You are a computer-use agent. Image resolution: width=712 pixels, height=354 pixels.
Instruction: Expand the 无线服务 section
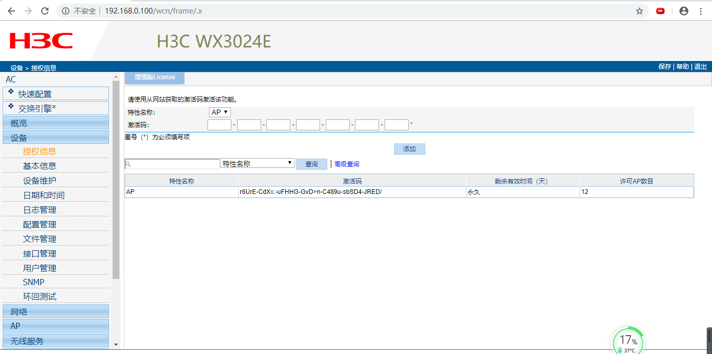56,341
